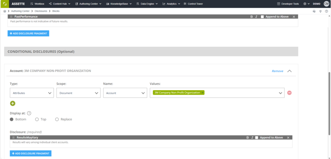Select the Top display radio button

37,119
